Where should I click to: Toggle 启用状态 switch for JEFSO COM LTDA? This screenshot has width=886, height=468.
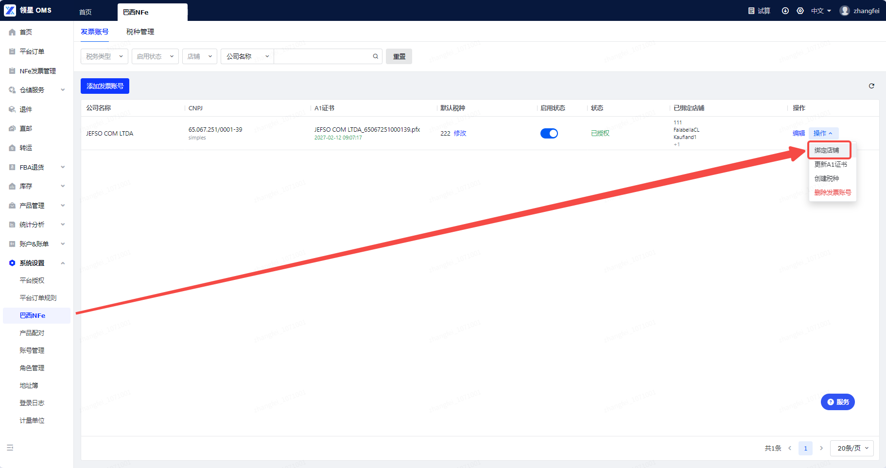click(x=549, y=133)
